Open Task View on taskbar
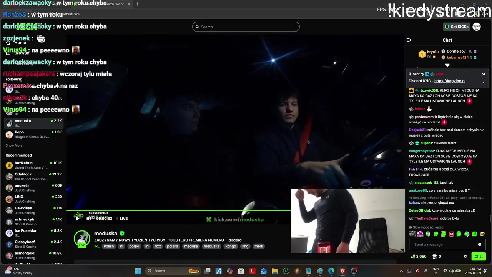Image resolution: width=492 pixels, height=277 pixels. (208, 271)
